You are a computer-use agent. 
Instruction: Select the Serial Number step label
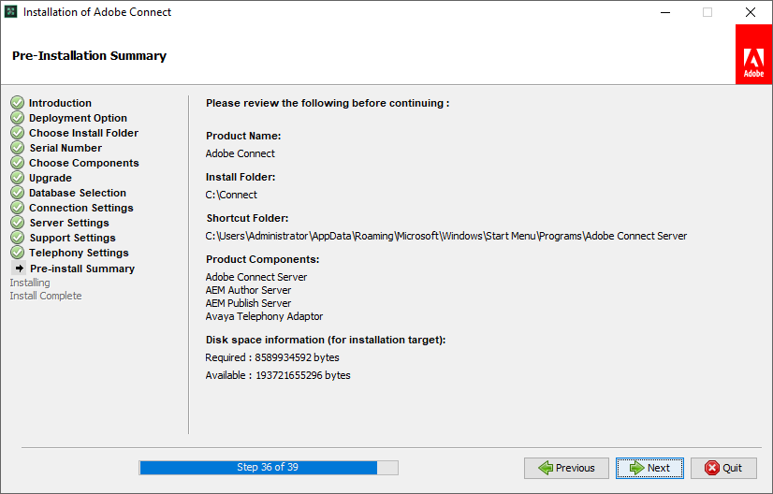[x=66, y=148]
